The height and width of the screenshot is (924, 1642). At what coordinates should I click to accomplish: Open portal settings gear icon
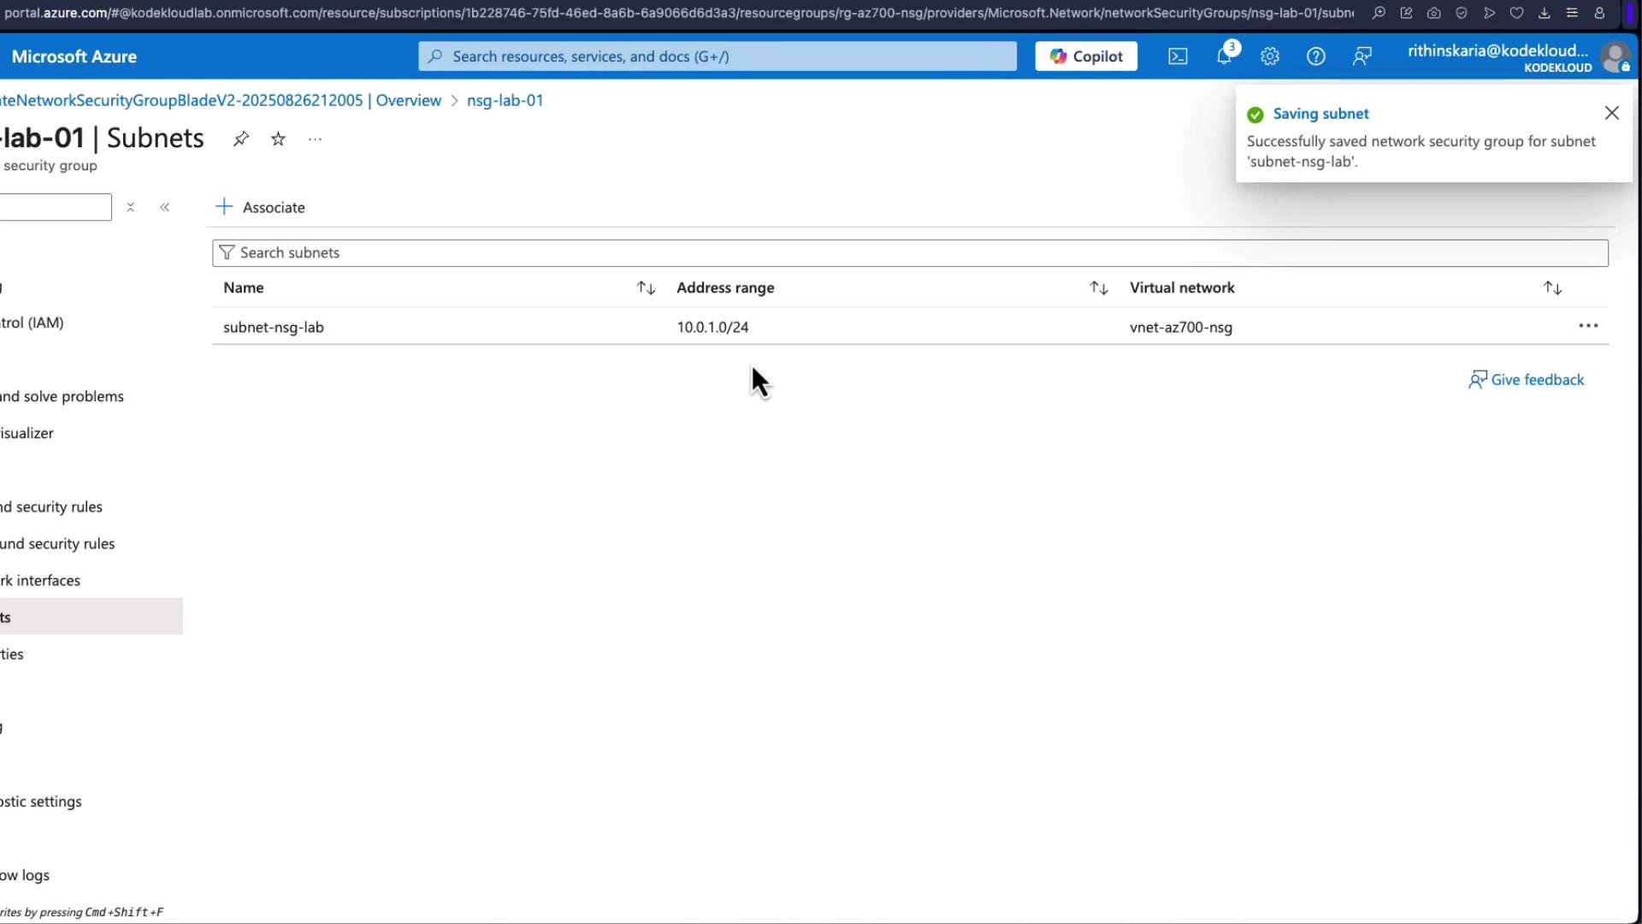click(1270, 56)
